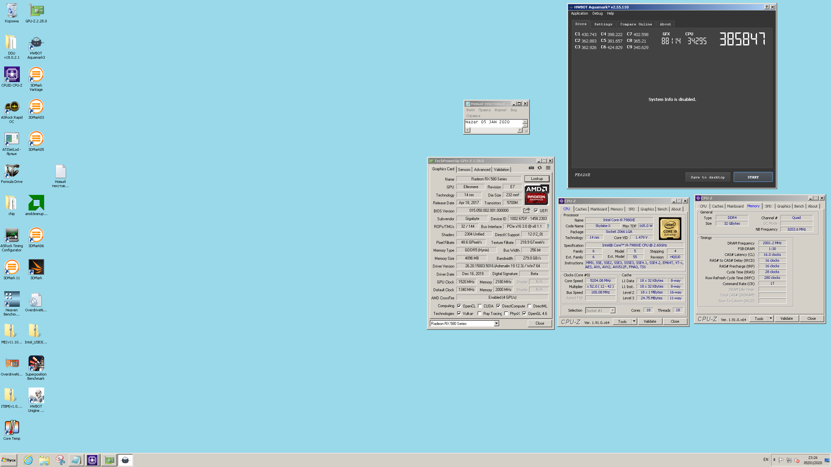Viewport: 831px width, 467px height.
Task: Toggle PhysX checkbox in GPU-Z
Action: pos(506,313)
